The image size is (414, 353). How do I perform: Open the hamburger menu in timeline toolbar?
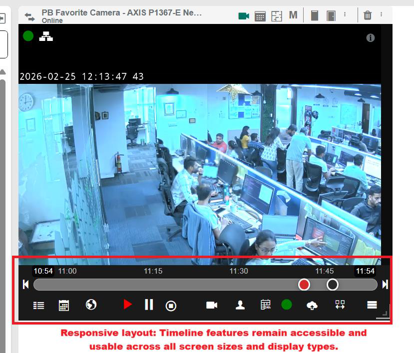(x=372, y=305)
